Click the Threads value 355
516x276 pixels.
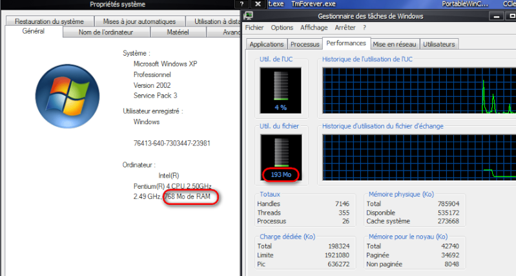(x=344, y=213)
